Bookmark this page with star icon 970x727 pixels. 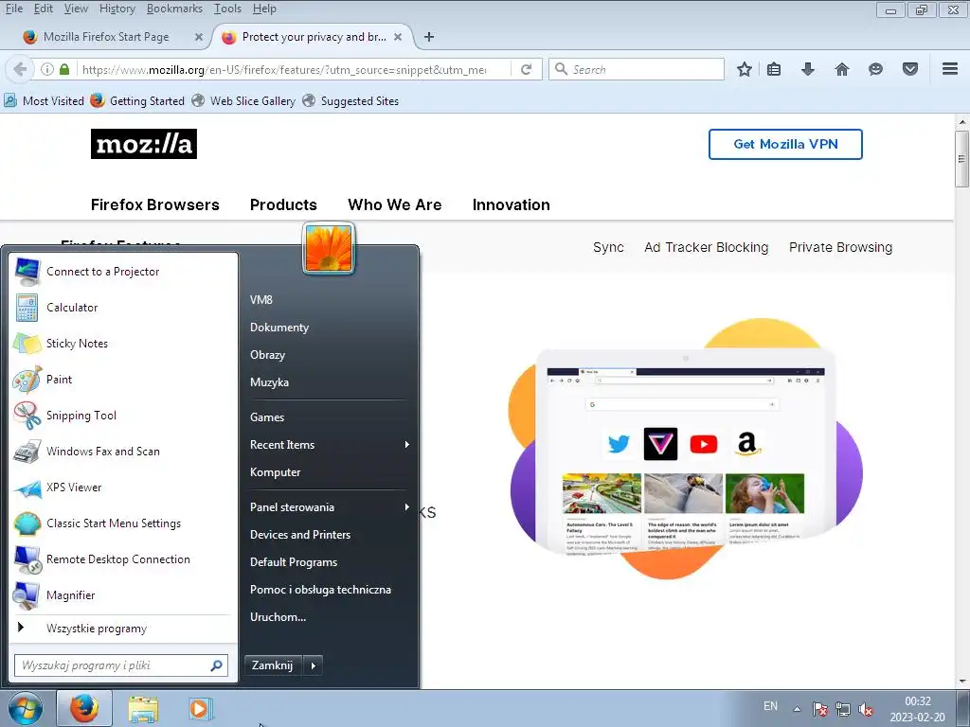745,69
